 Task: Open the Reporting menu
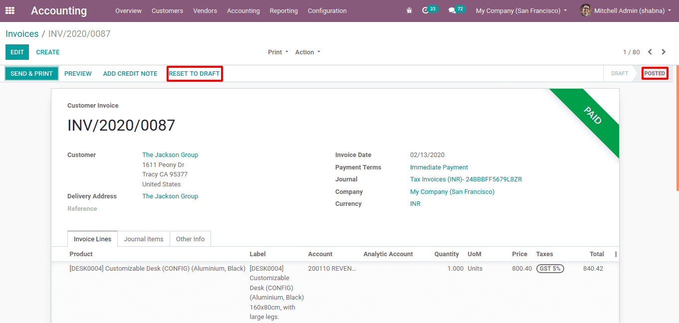[x=283, y=10]
